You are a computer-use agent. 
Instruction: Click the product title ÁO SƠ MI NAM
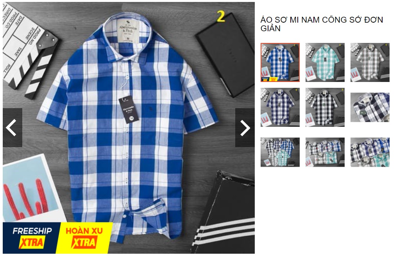[x=322, y=24]
